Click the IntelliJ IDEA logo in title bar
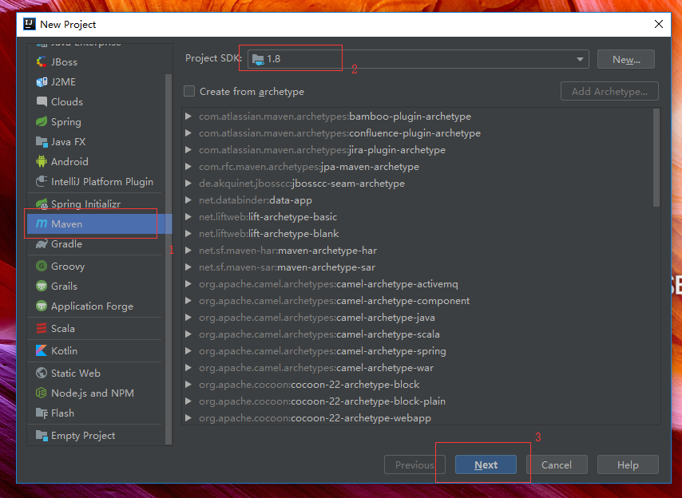The width and height of the screenshot is (682, 498). (29, 24)
